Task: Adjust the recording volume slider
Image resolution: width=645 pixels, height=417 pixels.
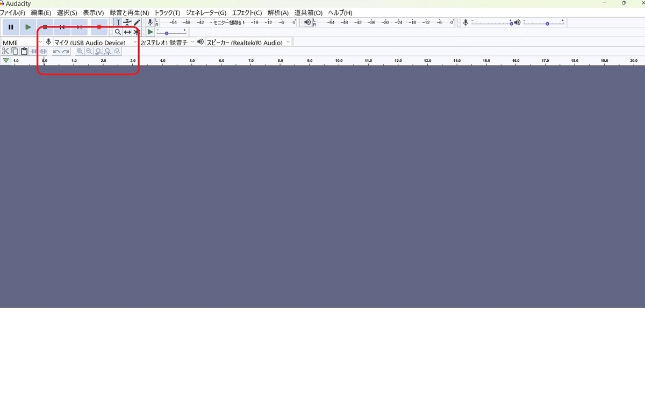Action: tap(492, 23)
